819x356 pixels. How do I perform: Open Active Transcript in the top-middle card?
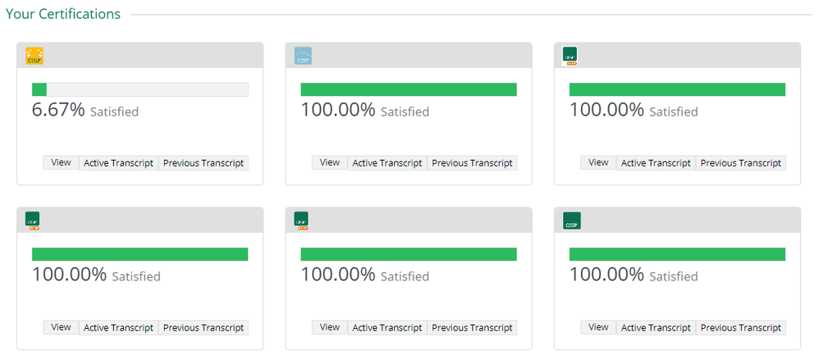(x=387, y=163)
